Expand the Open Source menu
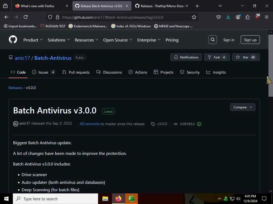This screenshot has width=273, height=204. tap(118, 40)
